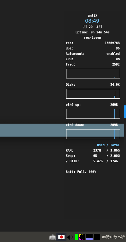Click the CPU usage graph box
126x242 pixels.
93,74
